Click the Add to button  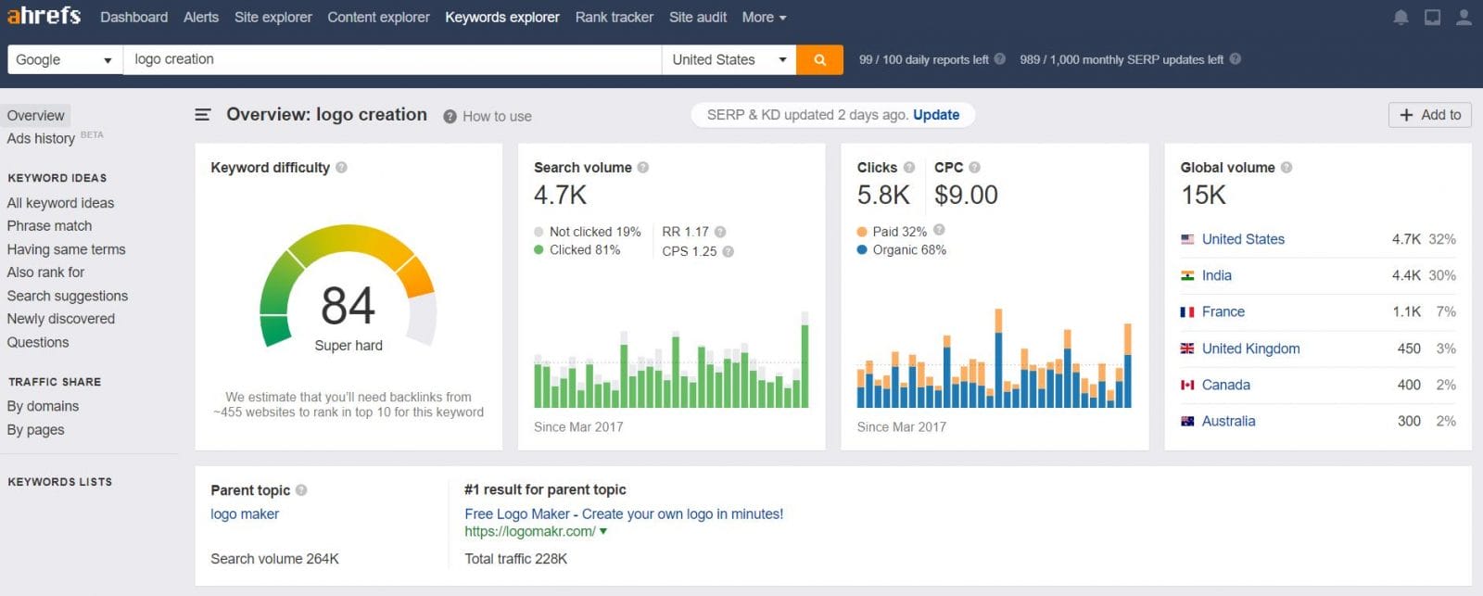pyautogui.click(x=1429, y=115)
